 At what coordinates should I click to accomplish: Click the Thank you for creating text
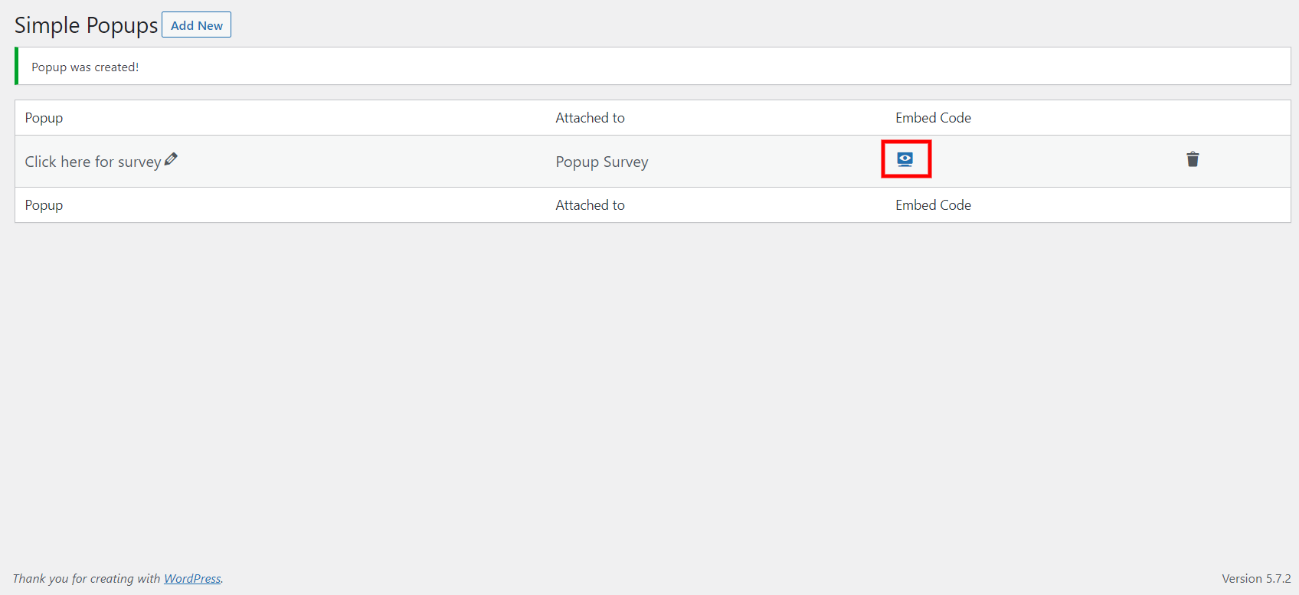87,578
